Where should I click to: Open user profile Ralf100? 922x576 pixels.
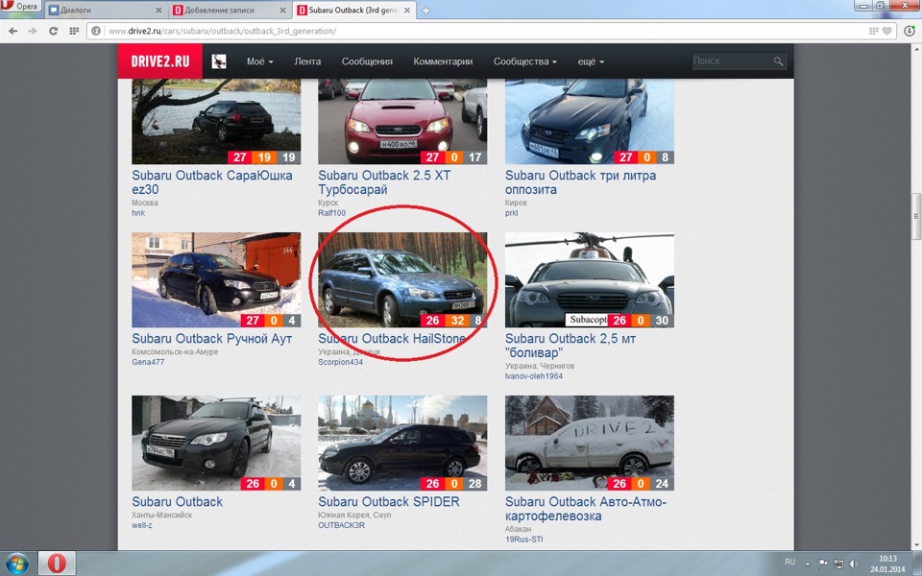click(331, 213)
